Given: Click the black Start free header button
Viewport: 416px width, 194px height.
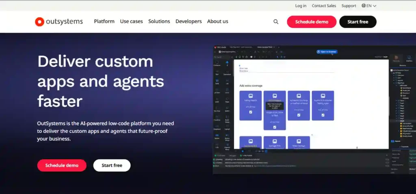Looking at the screenshot, I should point(358,22).
